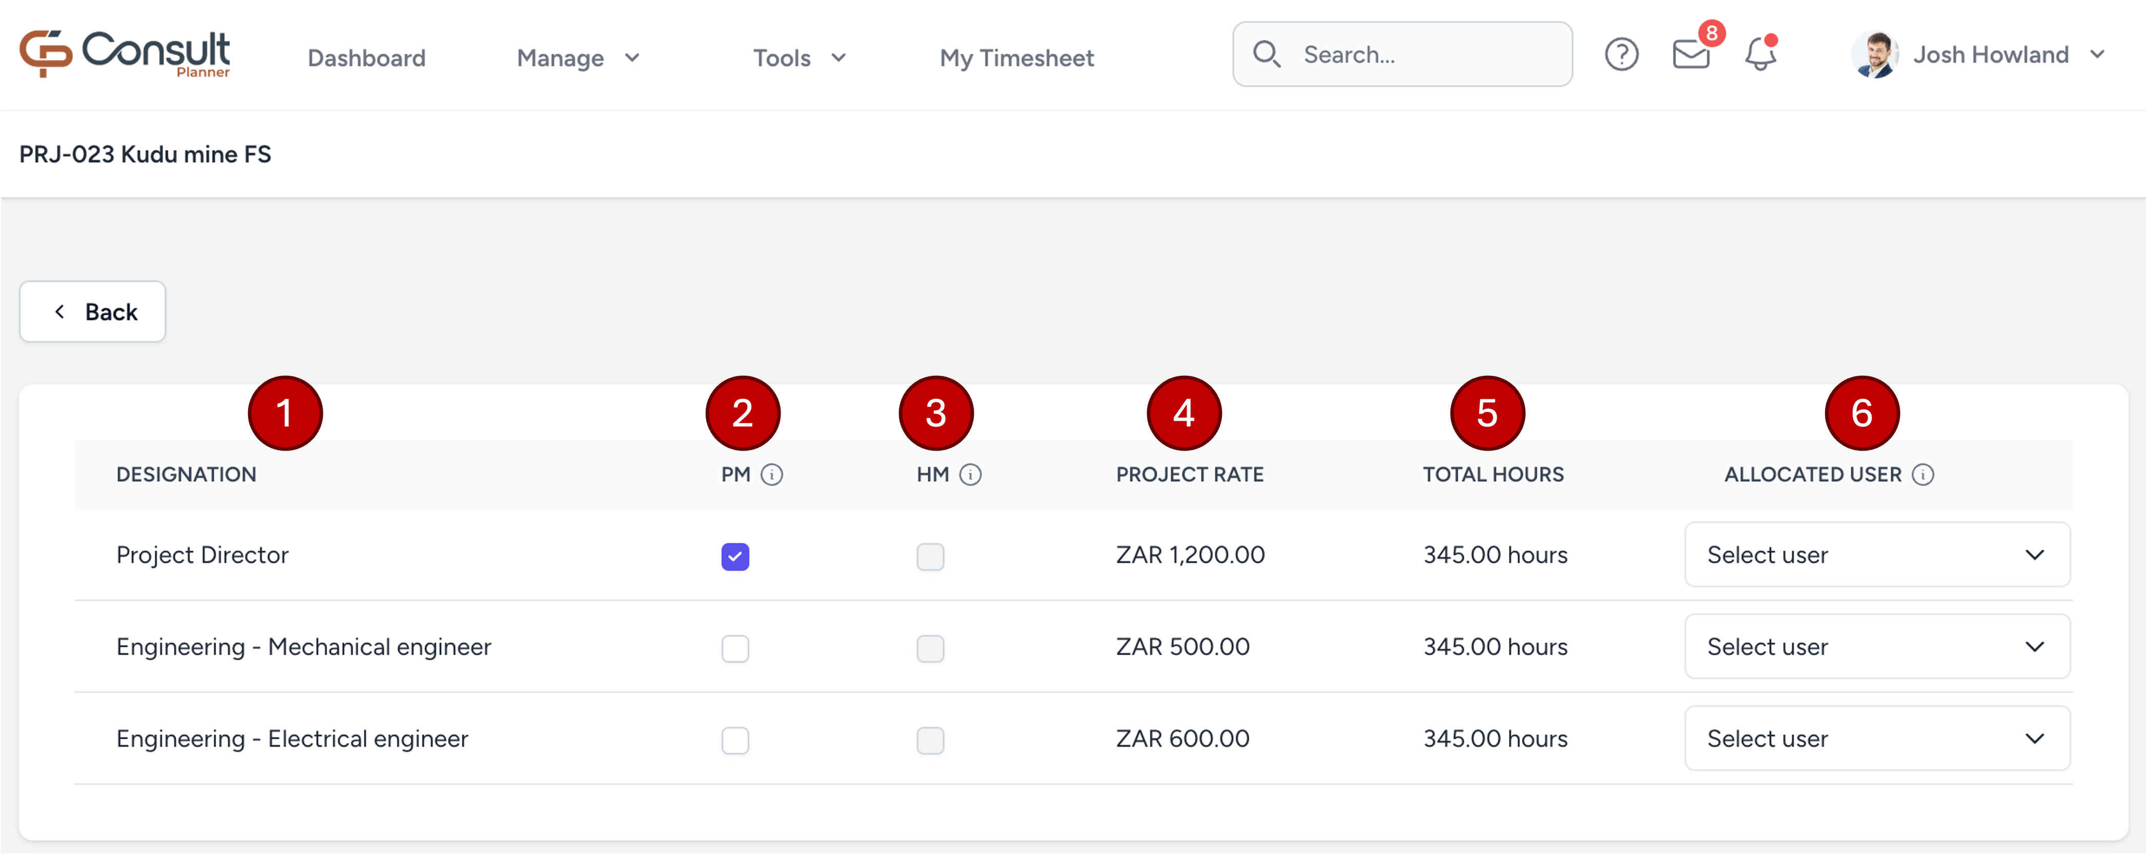Open the help question mark icon

pos(1621,55)
